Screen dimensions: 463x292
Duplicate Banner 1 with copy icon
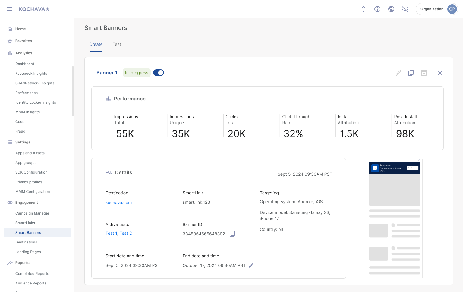[411, 73]
